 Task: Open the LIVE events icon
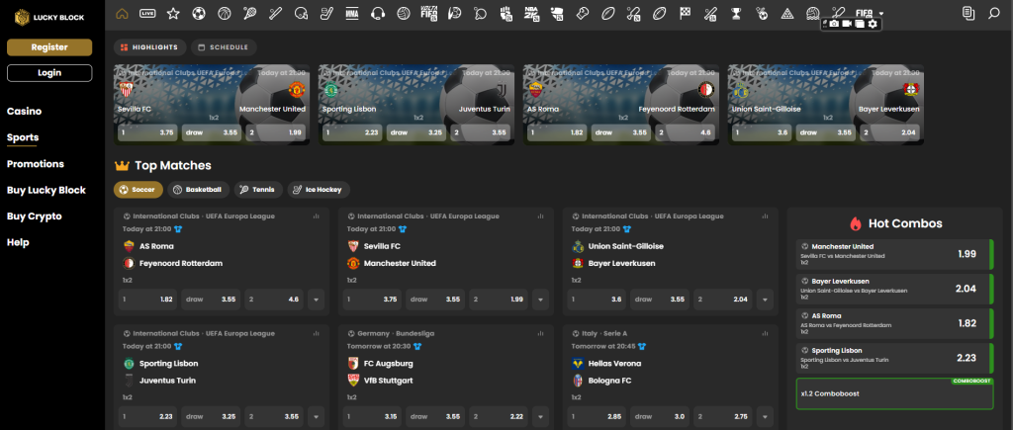147,13
